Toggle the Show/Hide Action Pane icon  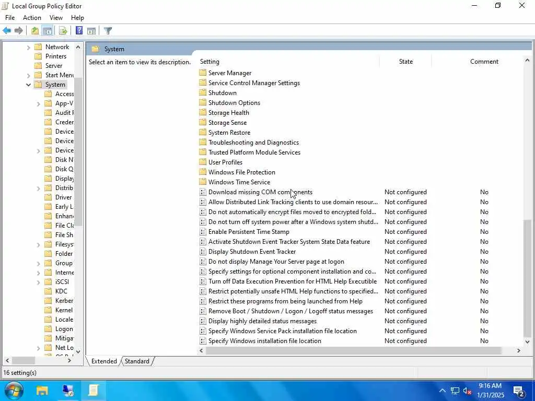[x=91, y=31]
